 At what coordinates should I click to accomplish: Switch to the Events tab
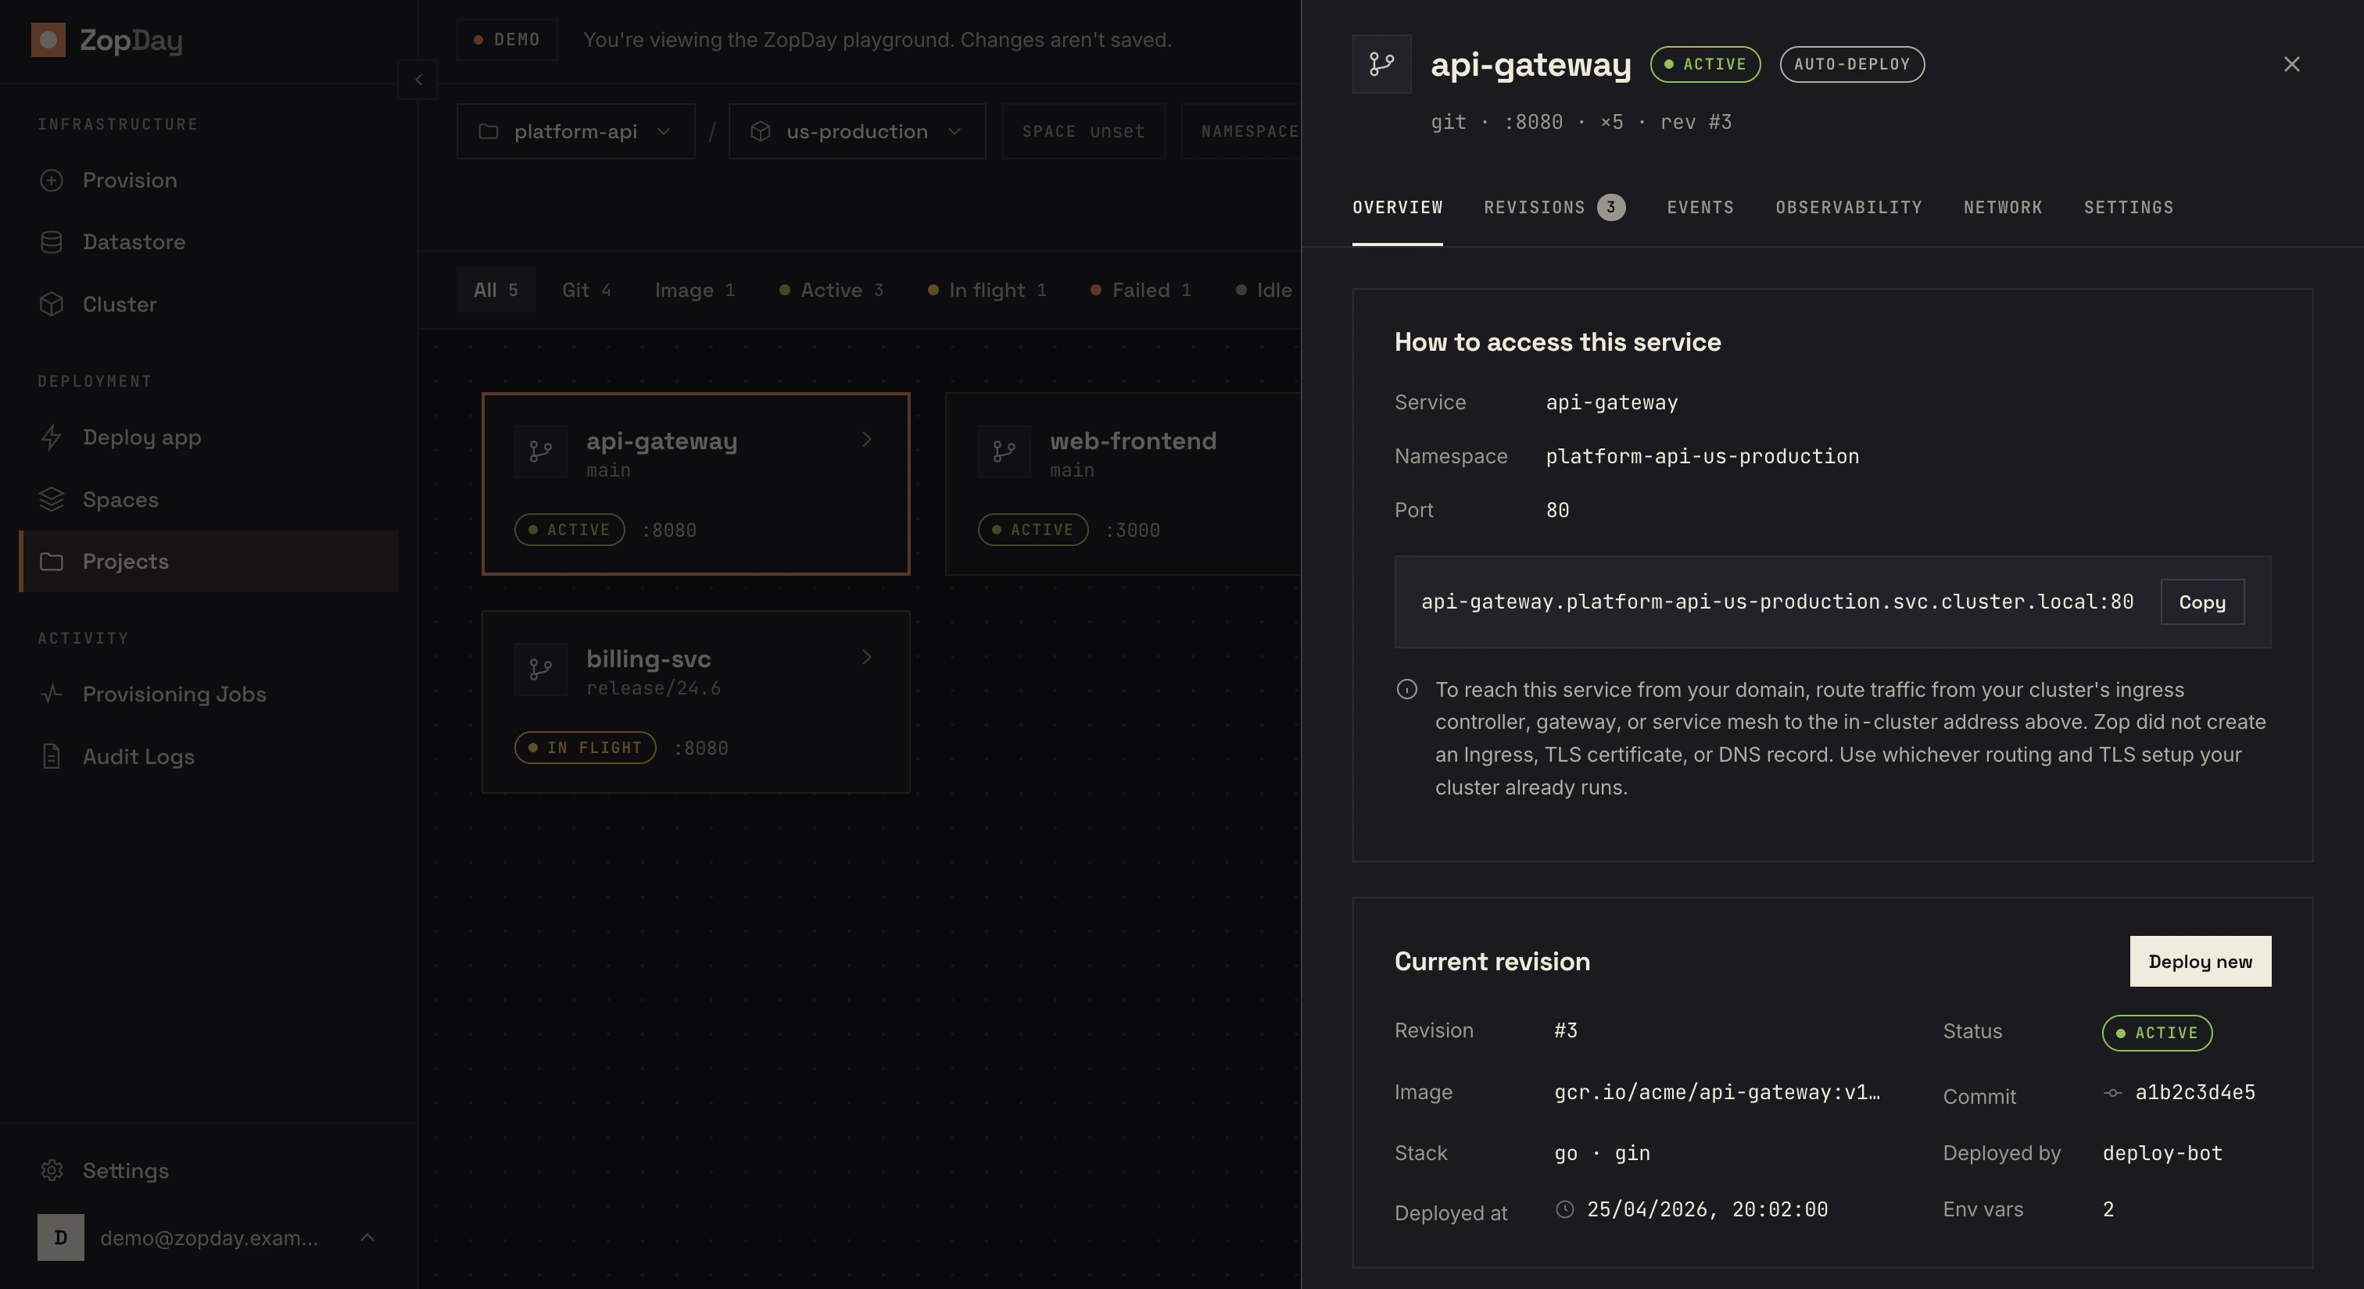coord(1700,207)
